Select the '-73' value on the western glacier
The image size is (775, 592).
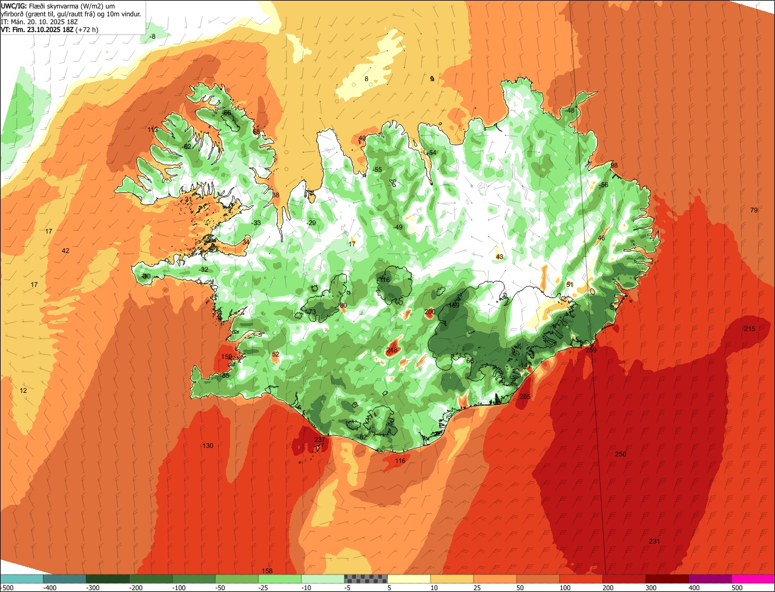click(311, 312)
